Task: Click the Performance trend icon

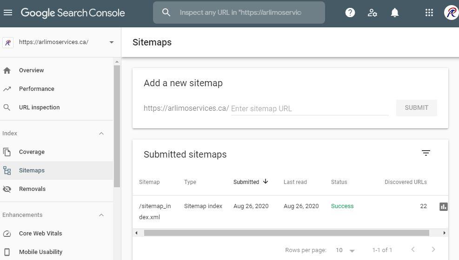Action: point(7,89)
